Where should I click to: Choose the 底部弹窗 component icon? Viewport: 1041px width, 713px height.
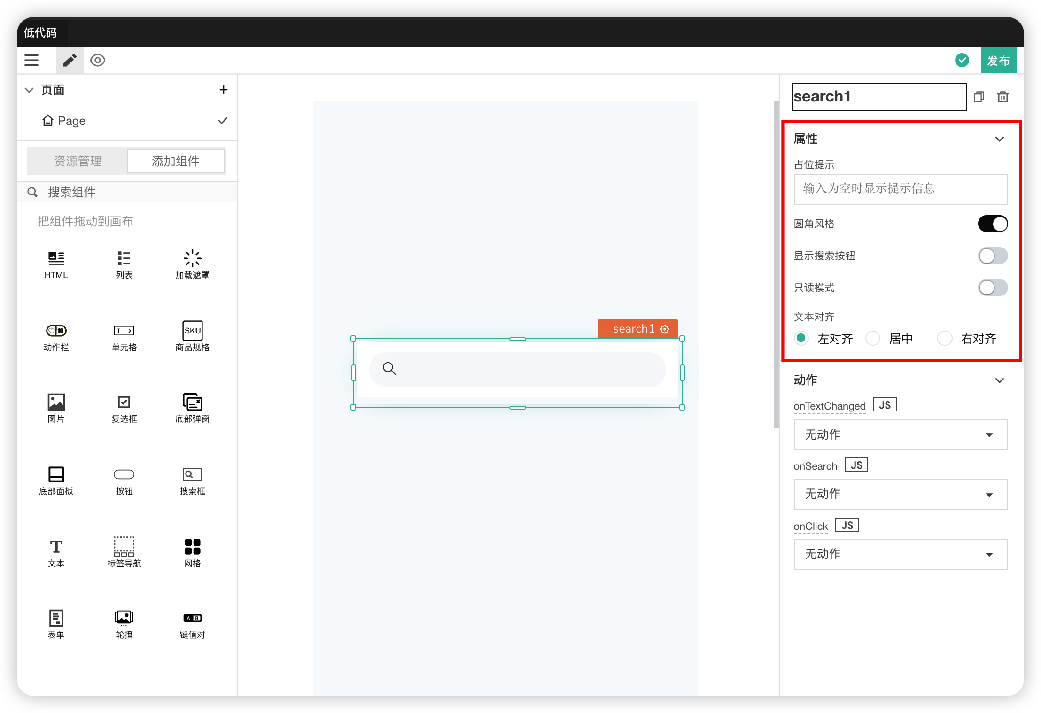click(192, 402)
